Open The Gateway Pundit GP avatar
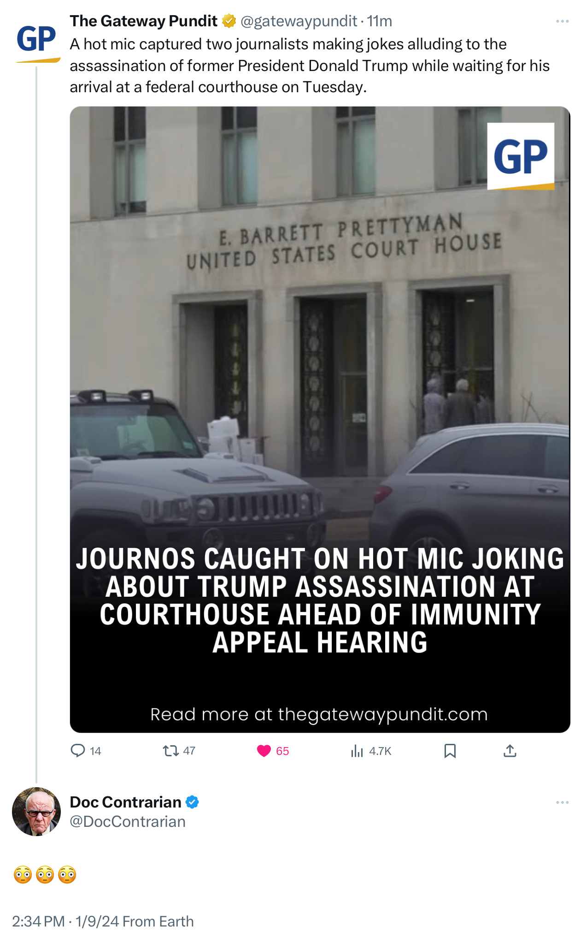Viewport: 586px width, 944px height. [36, 42]
